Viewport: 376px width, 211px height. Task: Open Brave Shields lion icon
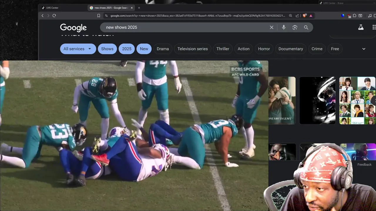click(x=305, y=16)
